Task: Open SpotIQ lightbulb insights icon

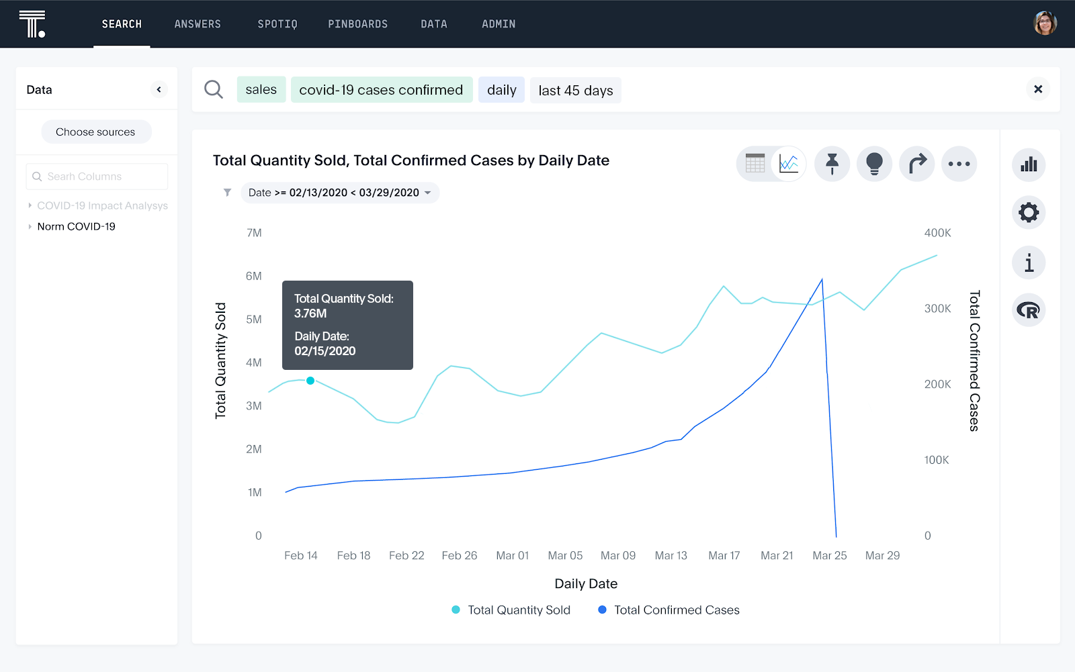Action: pyautogui.click(x=874, y=164)
